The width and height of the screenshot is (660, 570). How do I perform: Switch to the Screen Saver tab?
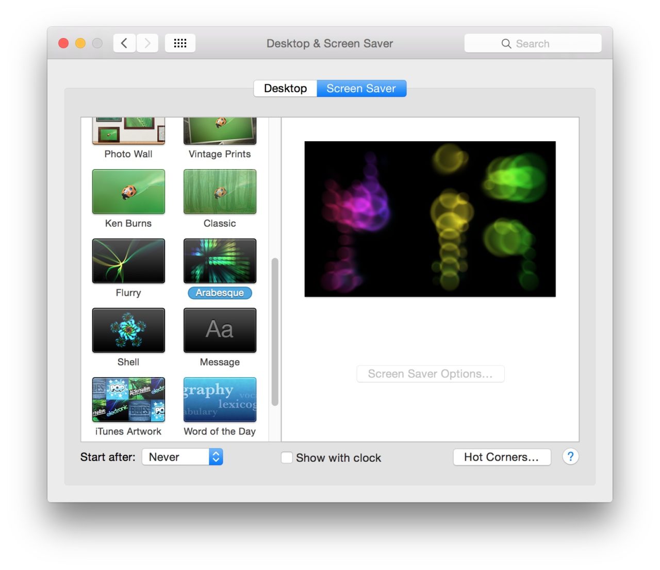click(361, 88)
